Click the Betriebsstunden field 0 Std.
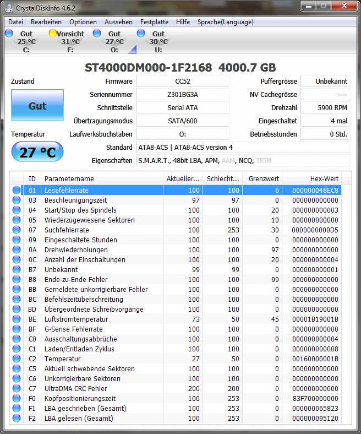This screenshot has width=361, height=434. coord(325,134)
